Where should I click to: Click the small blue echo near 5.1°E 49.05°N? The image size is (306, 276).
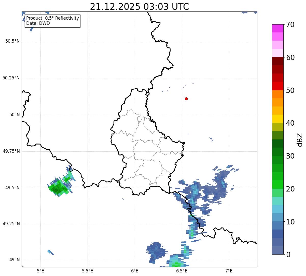tap(51, 252)
